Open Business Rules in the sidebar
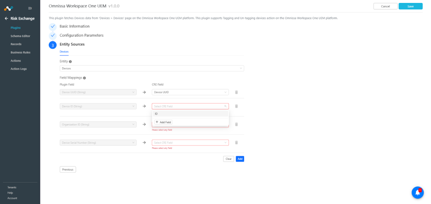Screen dimensions: 431x204 click(20, 53)
